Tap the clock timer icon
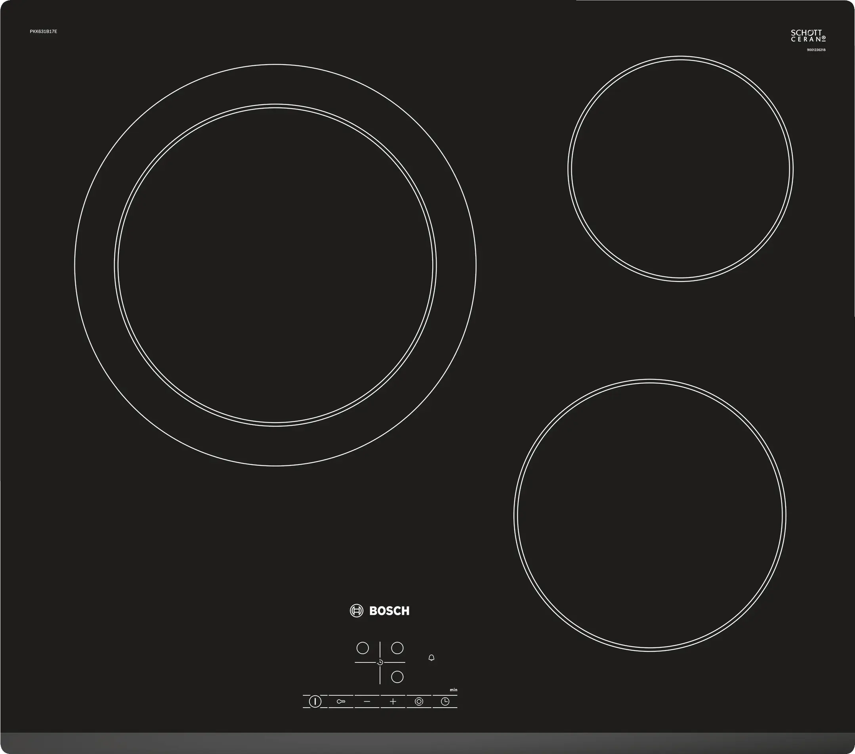The width and height of the screenshot is (855, 754). (x=445, y=702)
